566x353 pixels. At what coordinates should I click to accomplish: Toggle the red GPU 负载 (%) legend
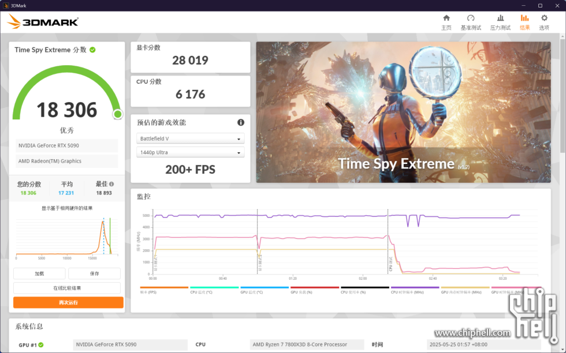click(314, 287)
